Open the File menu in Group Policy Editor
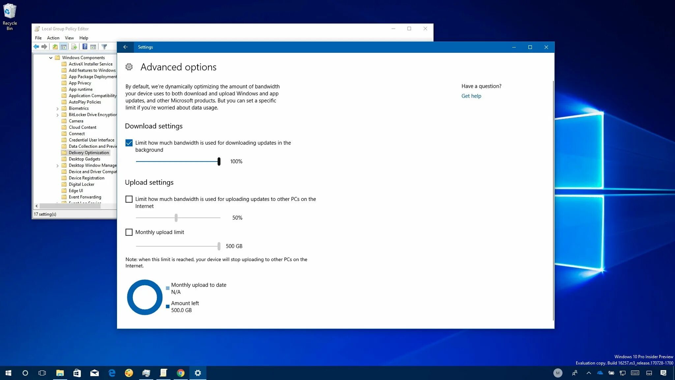 click(x=38, y=37)
